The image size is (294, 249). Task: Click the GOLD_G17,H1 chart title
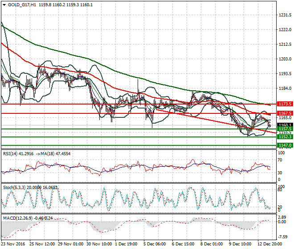pyautogui.click(x=22, y=5)
